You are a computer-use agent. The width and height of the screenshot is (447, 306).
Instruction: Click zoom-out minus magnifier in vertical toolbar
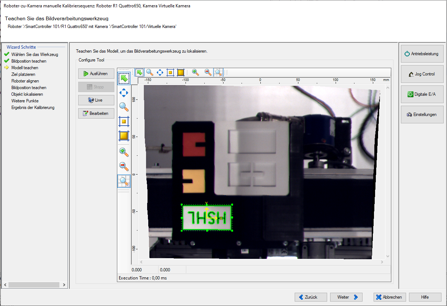pos(124,166)
